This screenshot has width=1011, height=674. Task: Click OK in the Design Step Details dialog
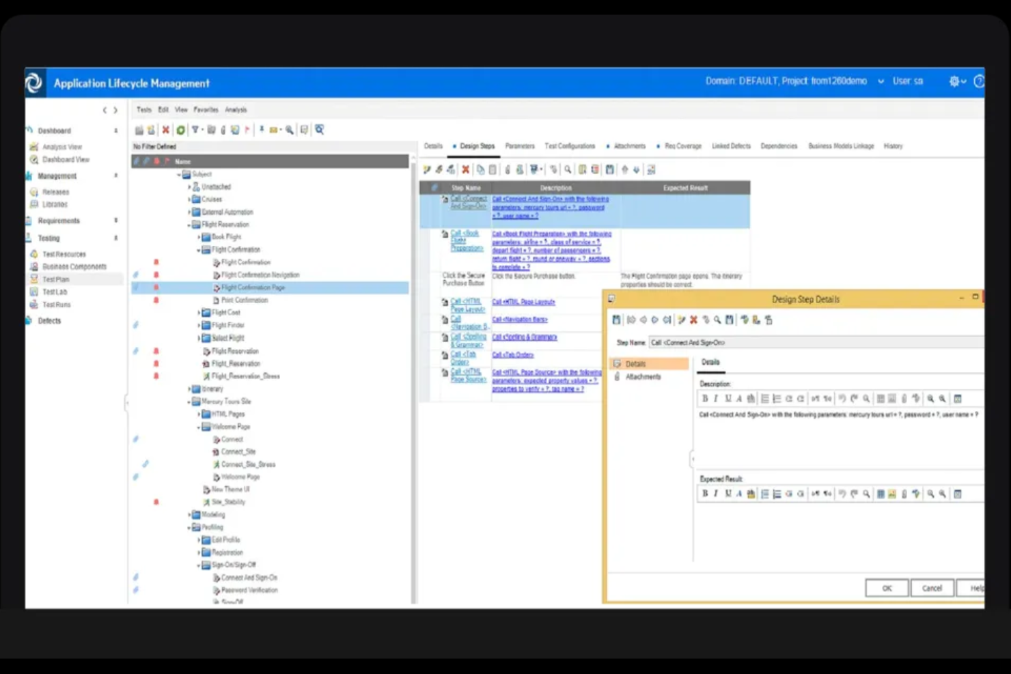coord(886,587)
